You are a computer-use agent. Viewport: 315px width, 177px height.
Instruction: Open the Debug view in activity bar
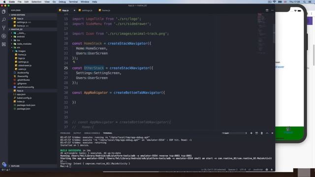[3, 36]
